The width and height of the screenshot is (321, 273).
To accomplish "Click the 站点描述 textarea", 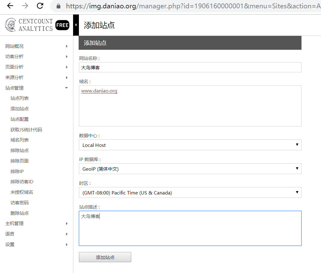I will (x=190, y=228).
